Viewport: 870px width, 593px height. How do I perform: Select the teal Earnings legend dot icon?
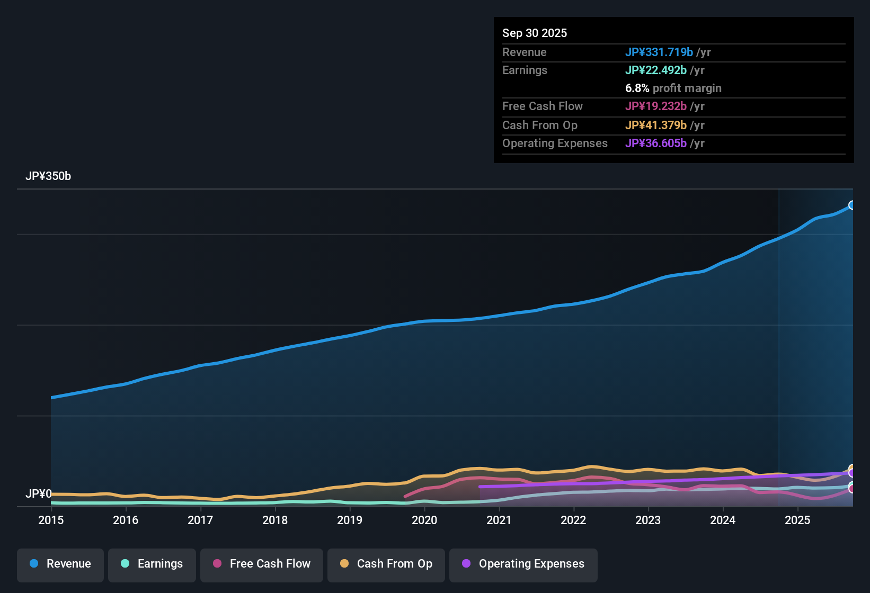coord(125,564)
